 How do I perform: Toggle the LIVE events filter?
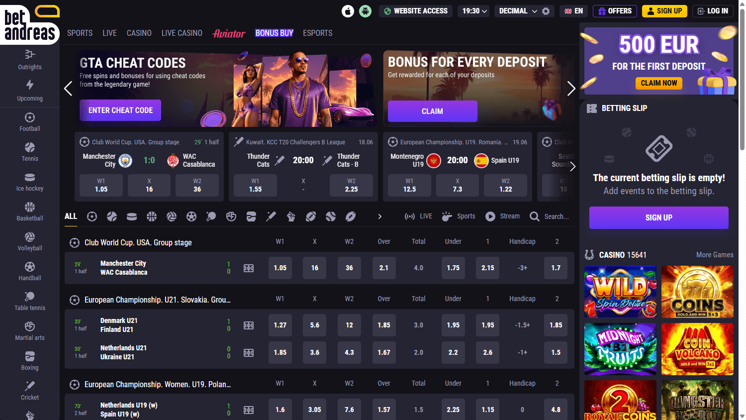pos(418,216)
